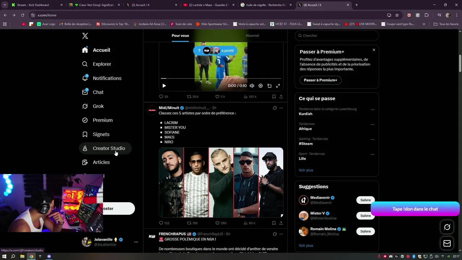
Task: Open Windows Start menu
Action: [x=4, y=256]
